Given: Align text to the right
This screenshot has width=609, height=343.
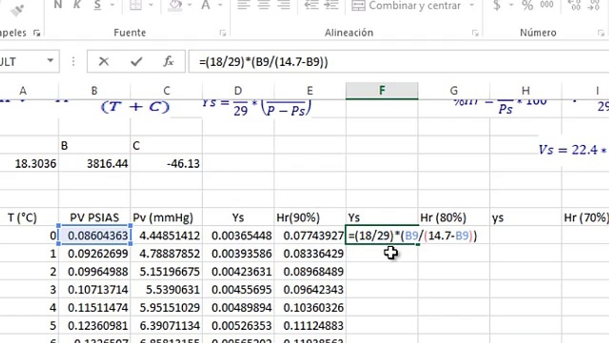Looking at the screenshot, I should point(284,5).
